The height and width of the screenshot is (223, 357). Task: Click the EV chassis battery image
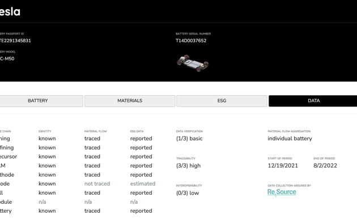tap(193, 63)
